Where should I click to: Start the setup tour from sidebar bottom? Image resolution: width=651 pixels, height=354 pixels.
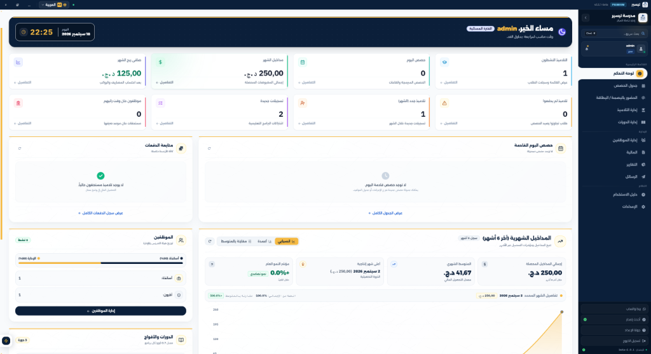coord(615,331)
